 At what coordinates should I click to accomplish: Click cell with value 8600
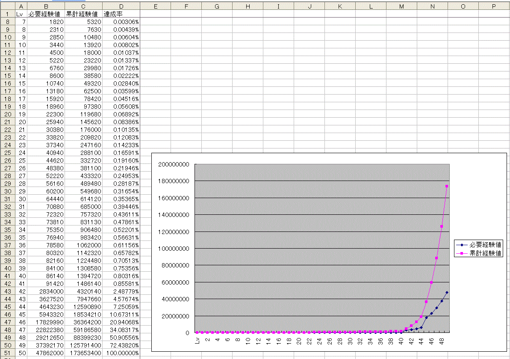coord(46,76)
